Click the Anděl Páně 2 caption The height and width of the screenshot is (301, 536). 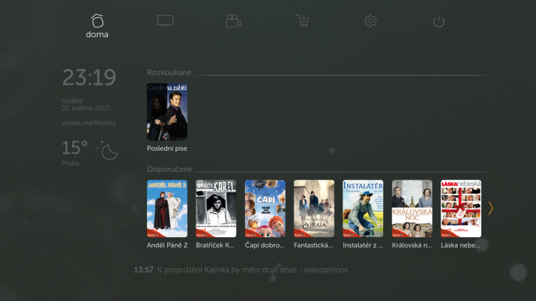pos(167,245)
